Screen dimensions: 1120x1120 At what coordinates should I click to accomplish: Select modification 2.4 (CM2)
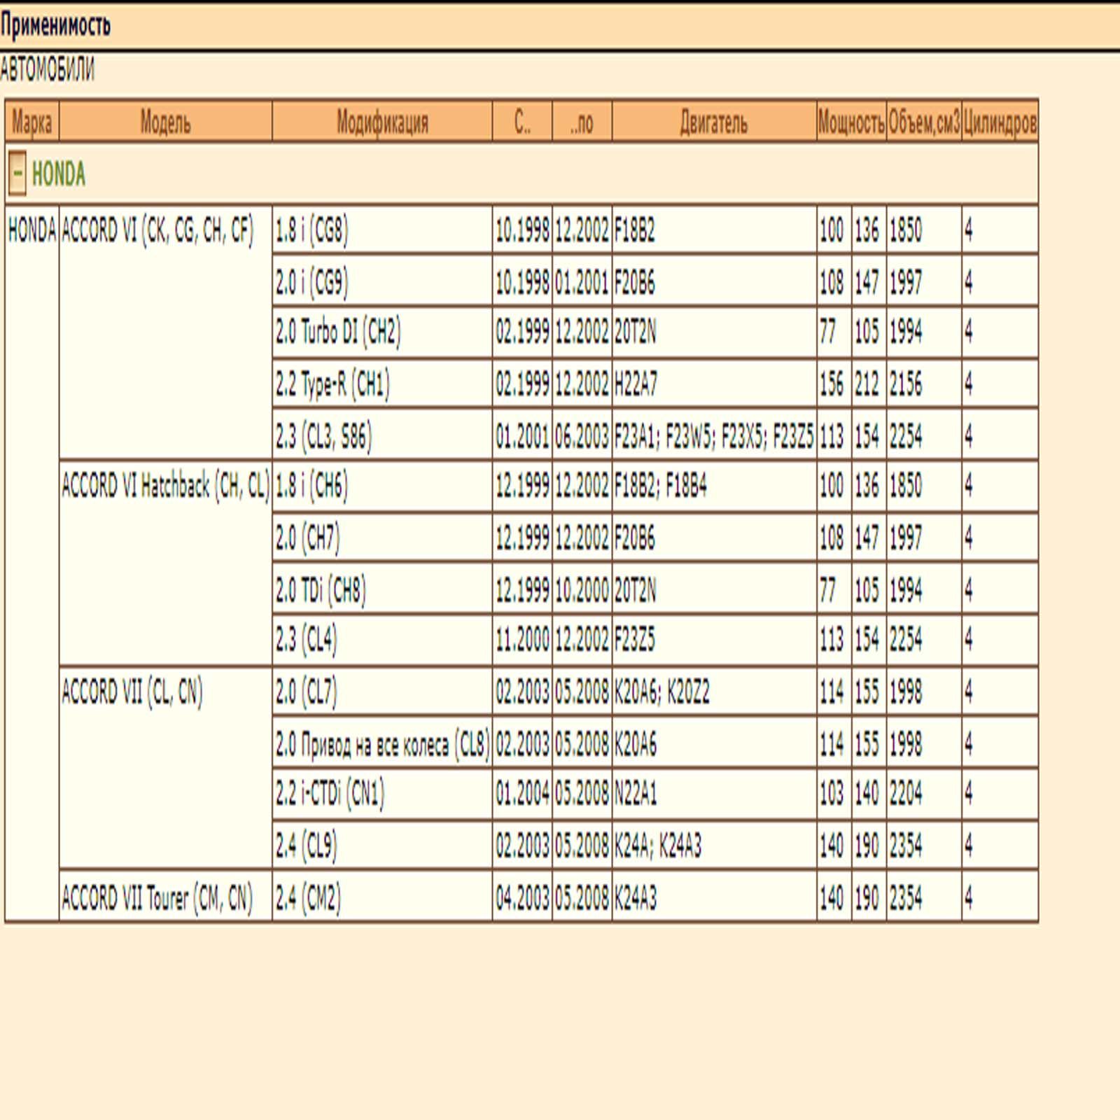(x=308, y=897)
